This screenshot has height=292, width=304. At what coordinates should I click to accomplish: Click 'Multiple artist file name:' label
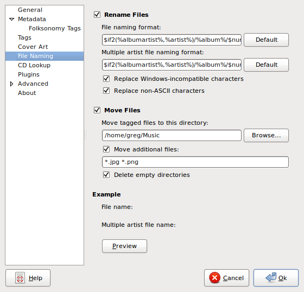[138, 225]
